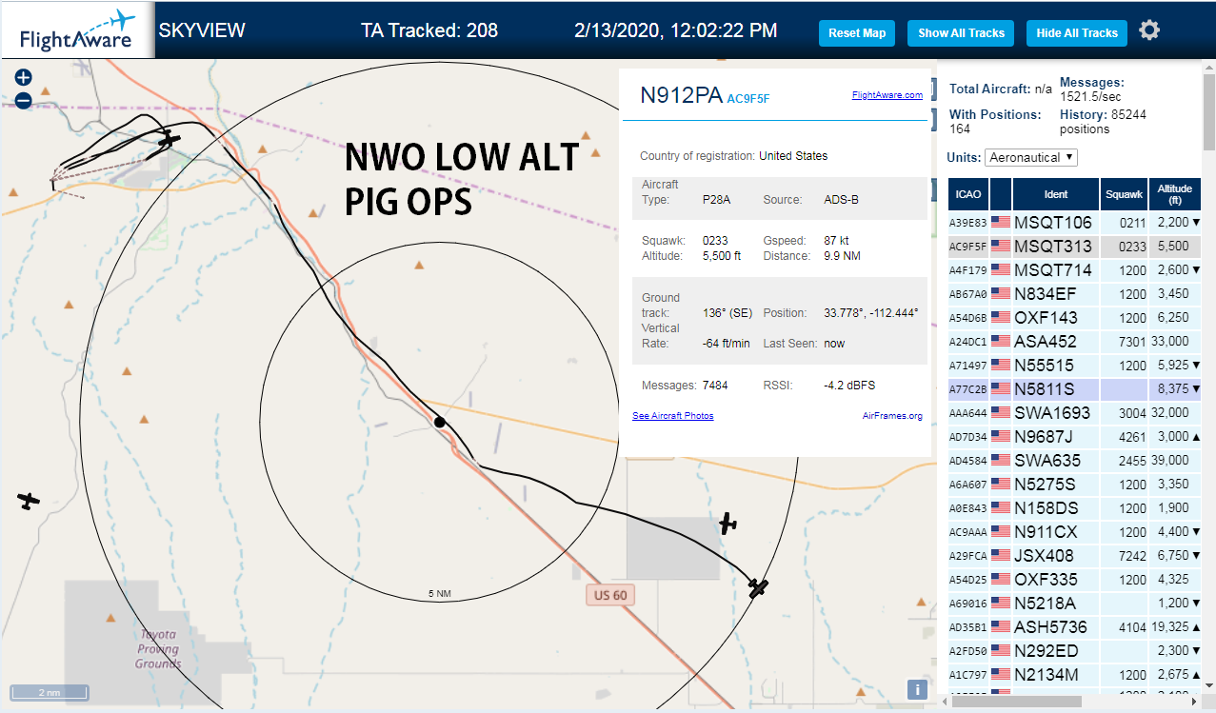Click the vertical scrollbar on the right sidebar
This screenshot has width=1216, height=713.
click(1209, 114)
